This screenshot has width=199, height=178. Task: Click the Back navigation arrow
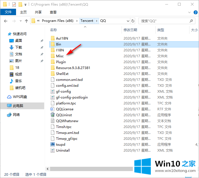click(6, 21)
